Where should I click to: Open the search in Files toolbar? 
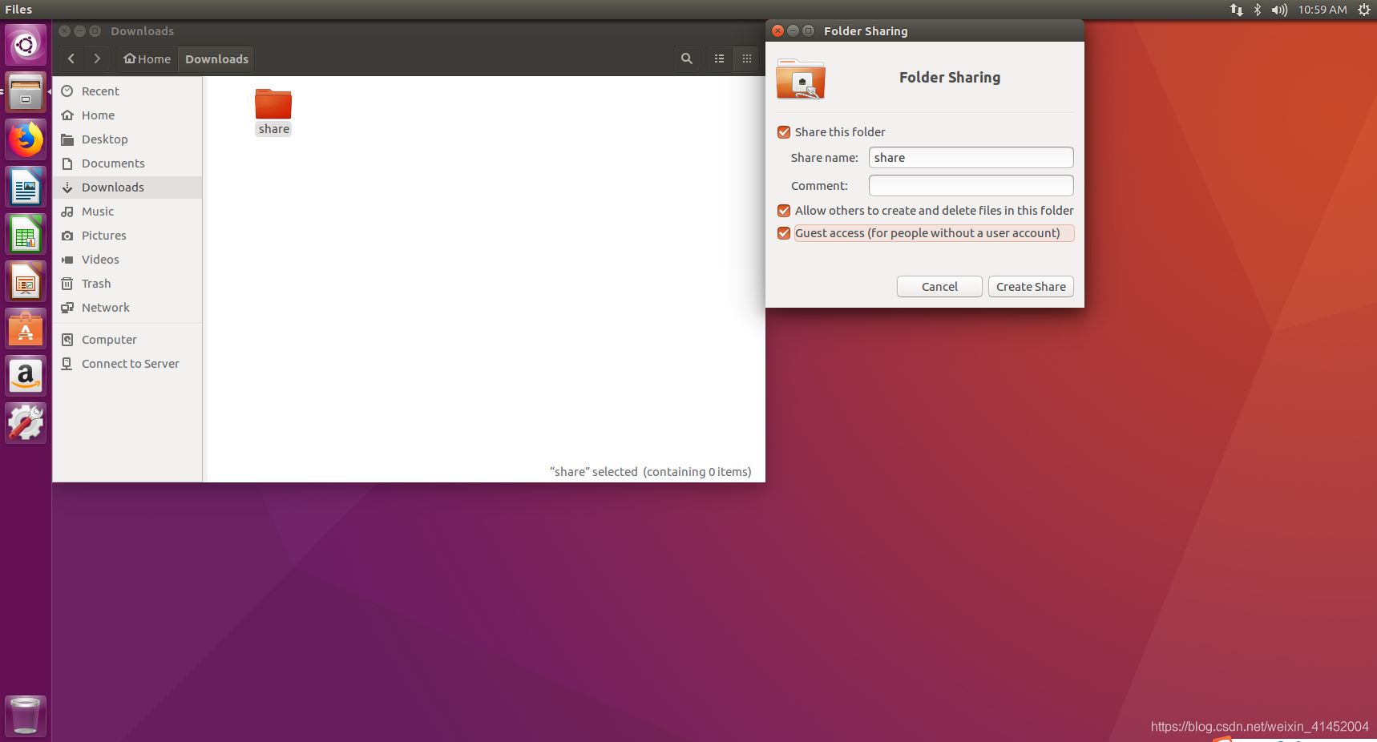coord(687,58)
